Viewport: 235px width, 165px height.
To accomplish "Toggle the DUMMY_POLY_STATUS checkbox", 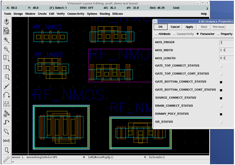I will 221,114.
